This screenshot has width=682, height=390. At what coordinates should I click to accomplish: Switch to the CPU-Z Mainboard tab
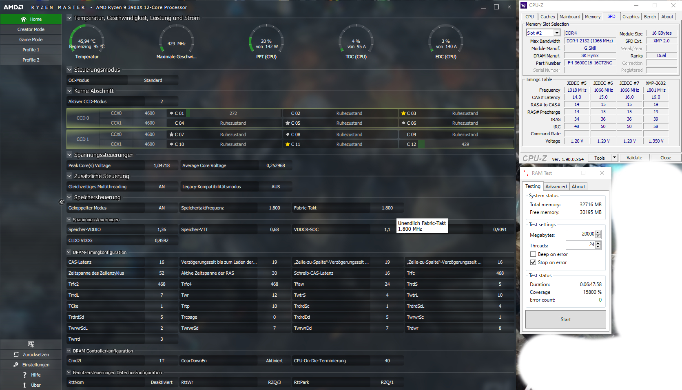click(569, 17)
